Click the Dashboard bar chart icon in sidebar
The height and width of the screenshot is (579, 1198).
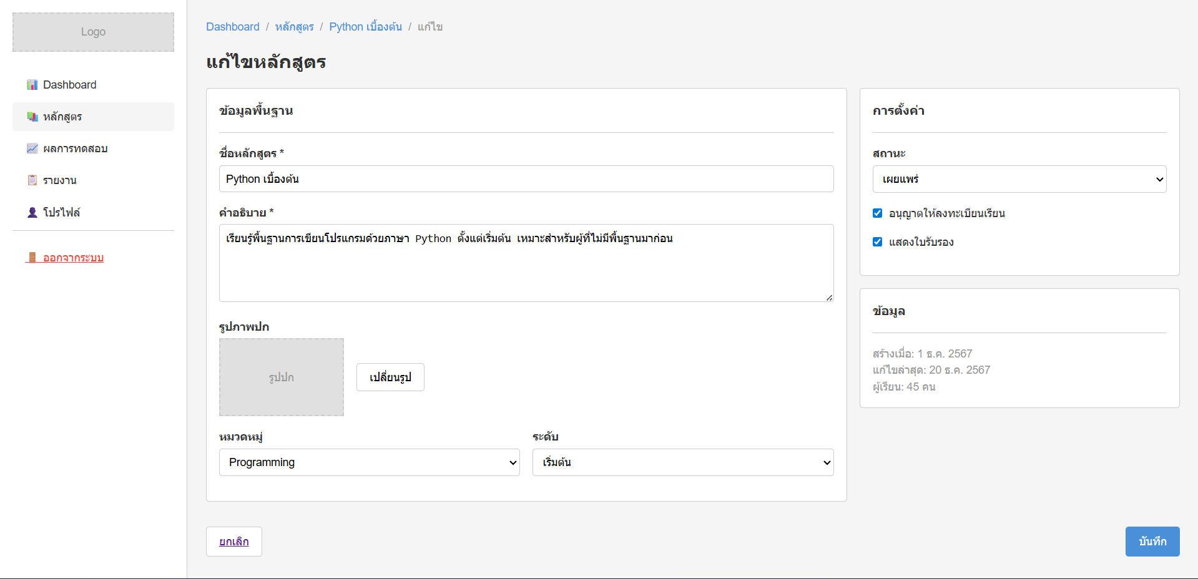pos(32,85)
